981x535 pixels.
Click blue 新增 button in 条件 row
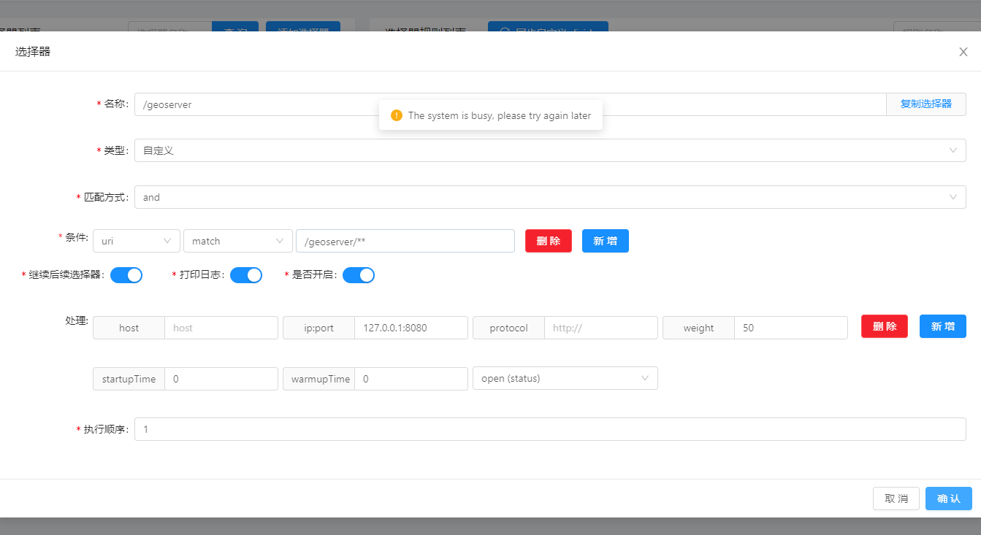click(606, 241)
